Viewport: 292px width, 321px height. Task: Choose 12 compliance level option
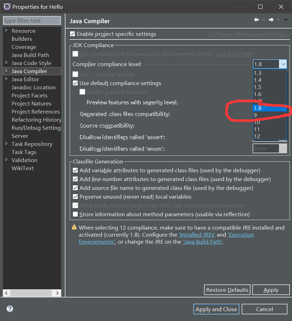click(x=270, y=136)
